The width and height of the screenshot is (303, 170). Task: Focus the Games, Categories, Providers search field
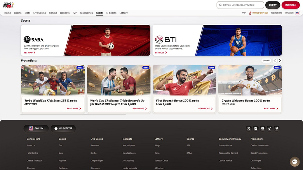coord(240,5)
